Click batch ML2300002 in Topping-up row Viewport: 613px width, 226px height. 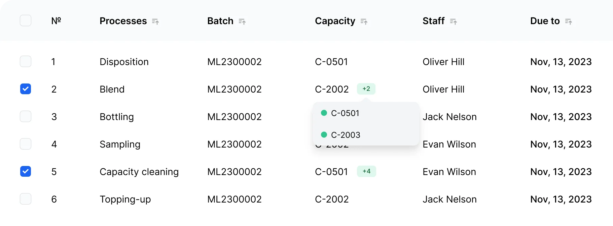pos(235,199)
